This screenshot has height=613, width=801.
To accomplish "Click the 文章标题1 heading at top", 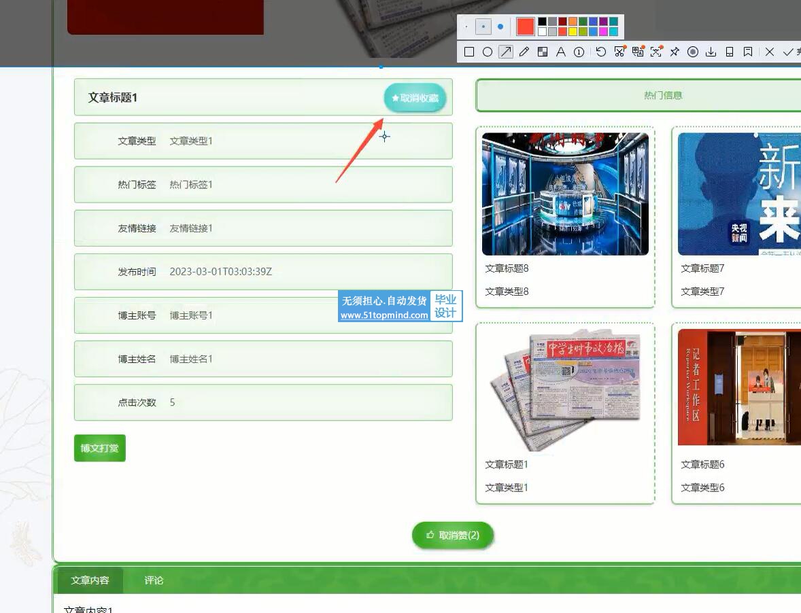I will coord(112,97).
